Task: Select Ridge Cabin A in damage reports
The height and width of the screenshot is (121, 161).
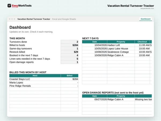Action: pos(121,99)
